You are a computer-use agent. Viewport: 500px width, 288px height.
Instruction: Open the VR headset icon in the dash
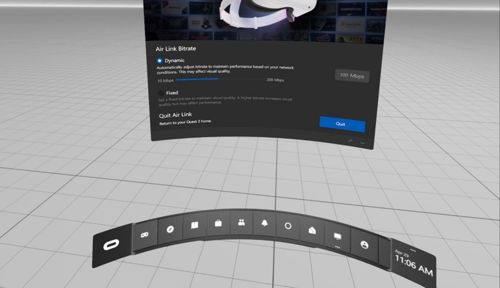click(x=145, y=235)
